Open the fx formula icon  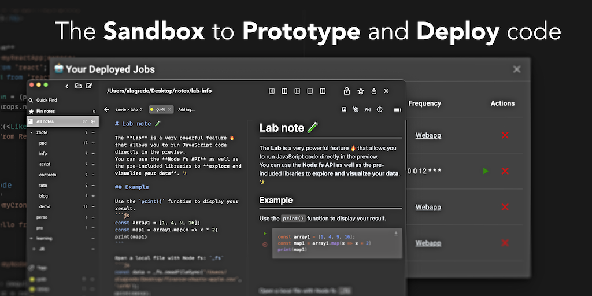[368, 109]
